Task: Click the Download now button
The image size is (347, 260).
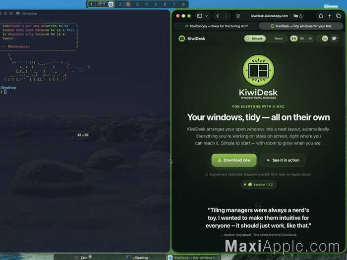Action: coord(234,160)
